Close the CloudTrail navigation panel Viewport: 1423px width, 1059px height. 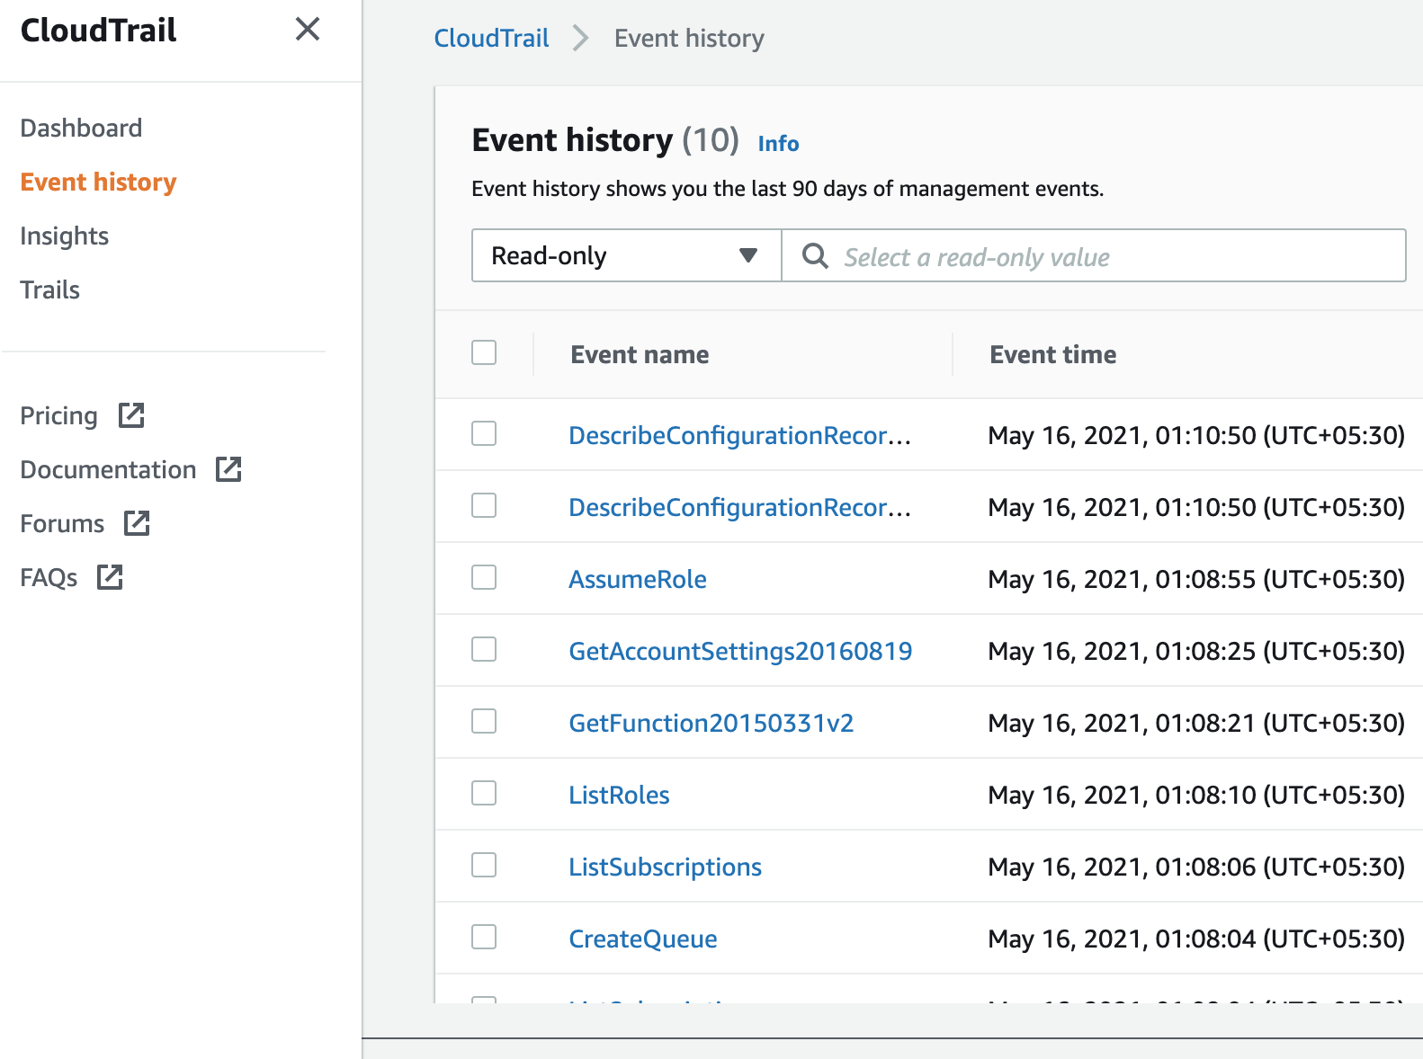click(x=308, y=29)
